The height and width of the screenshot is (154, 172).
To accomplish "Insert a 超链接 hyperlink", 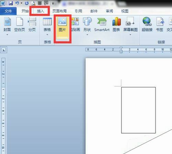I will pos(147,24).
